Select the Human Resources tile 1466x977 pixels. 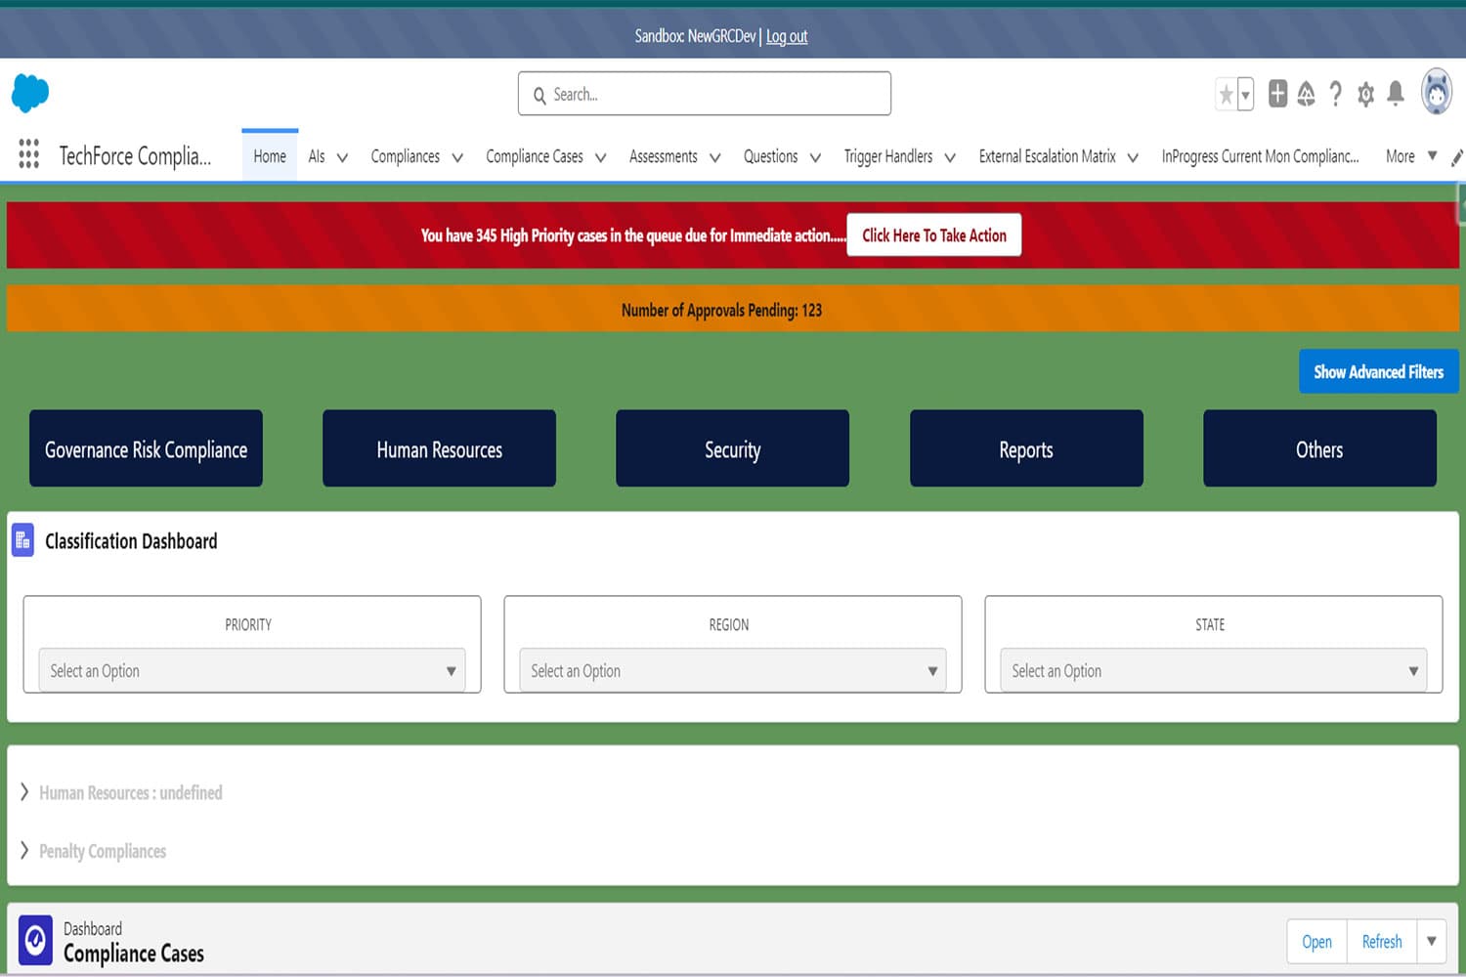point(440,448)
